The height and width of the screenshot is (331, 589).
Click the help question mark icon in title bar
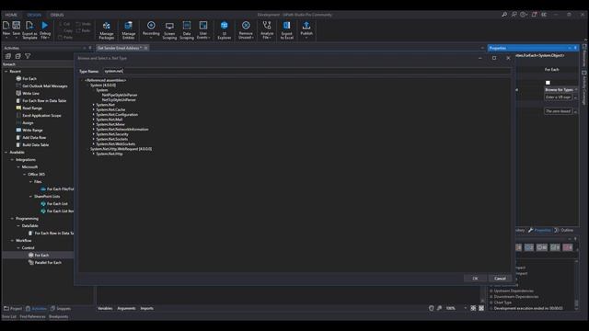point(524,15)
